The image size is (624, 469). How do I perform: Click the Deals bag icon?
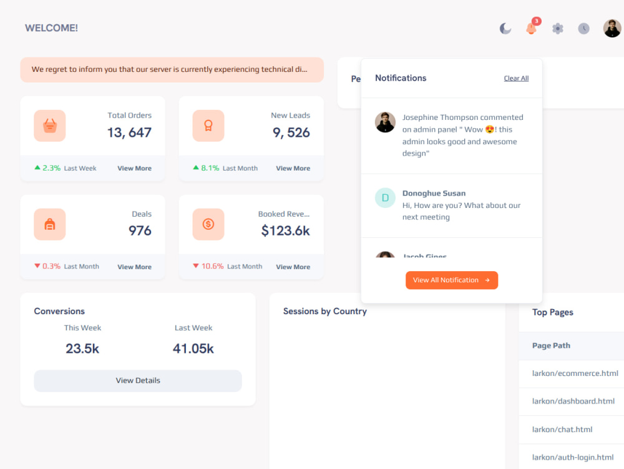tap(50, 225)
